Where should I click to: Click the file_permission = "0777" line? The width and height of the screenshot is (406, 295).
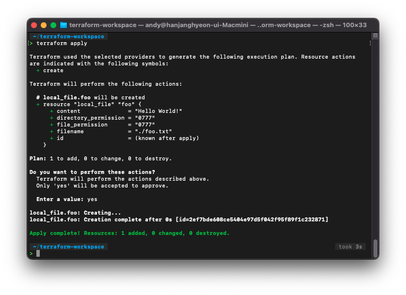tap(102, 124)
